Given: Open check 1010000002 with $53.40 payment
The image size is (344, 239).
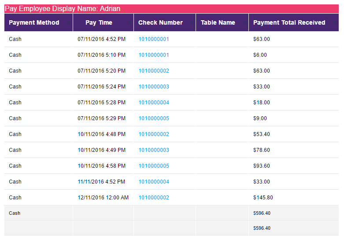Looking at the screenshot, I should coord(154,134).
